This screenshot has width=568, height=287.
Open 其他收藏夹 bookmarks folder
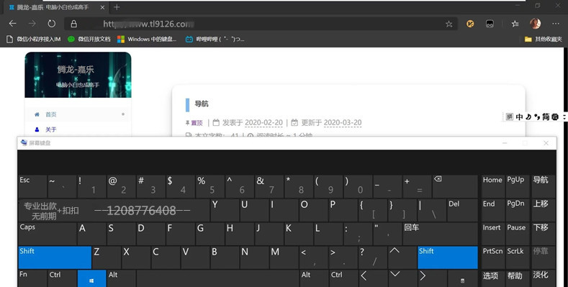tap(544, 39)
